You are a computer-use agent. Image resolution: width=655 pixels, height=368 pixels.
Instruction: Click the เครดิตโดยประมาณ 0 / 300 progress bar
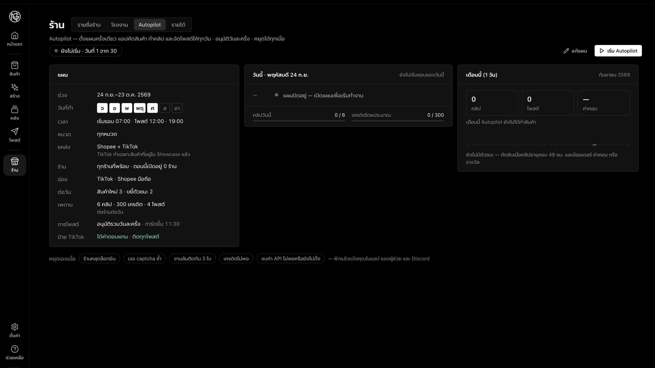[x=398, y=121]
